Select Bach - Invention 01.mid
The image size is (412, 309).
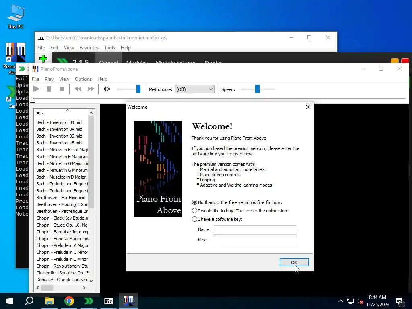[59, 122]
